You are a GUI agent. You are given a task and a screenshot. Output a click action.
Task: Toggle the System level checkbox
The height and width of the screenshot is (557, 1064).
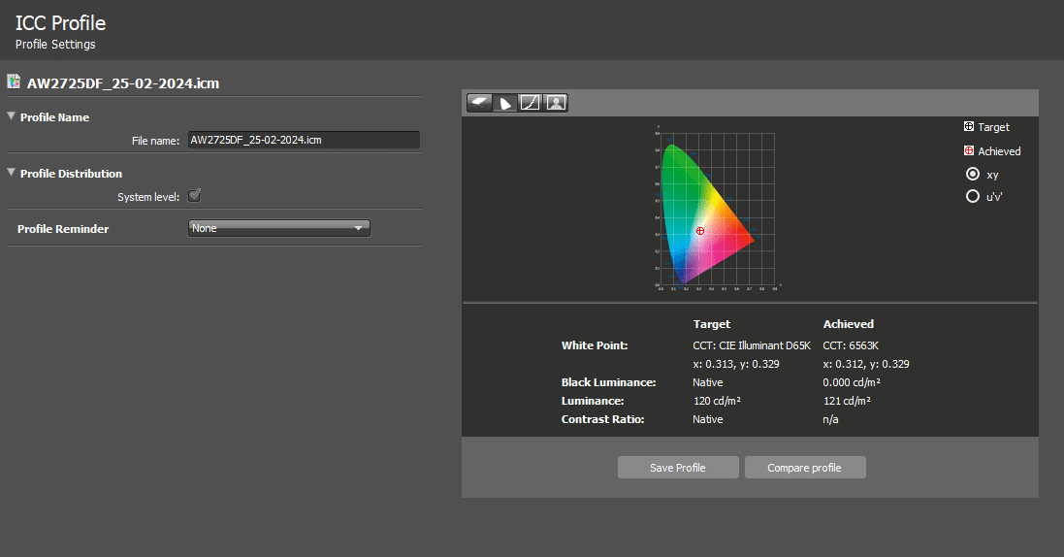click(194, 196)
